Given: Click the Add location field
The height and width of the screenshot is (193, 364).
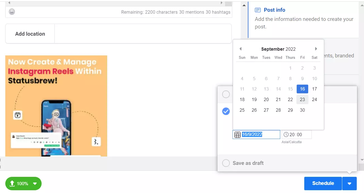Looking at the screenshot, I should [x=143, y=34].
